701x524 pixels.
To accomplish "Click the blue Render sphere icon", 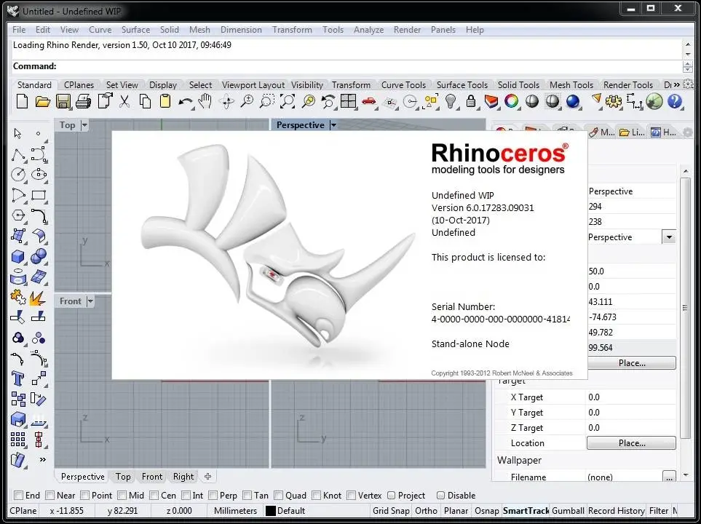I will 573,101.
